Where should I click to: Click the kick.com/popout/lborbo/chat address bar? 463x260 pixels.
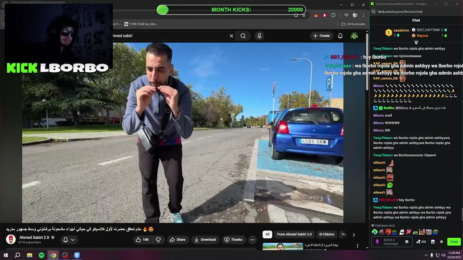400,12
